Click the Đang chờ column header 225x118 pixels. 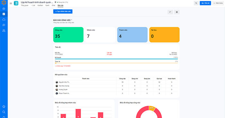[x=135, y=79]
